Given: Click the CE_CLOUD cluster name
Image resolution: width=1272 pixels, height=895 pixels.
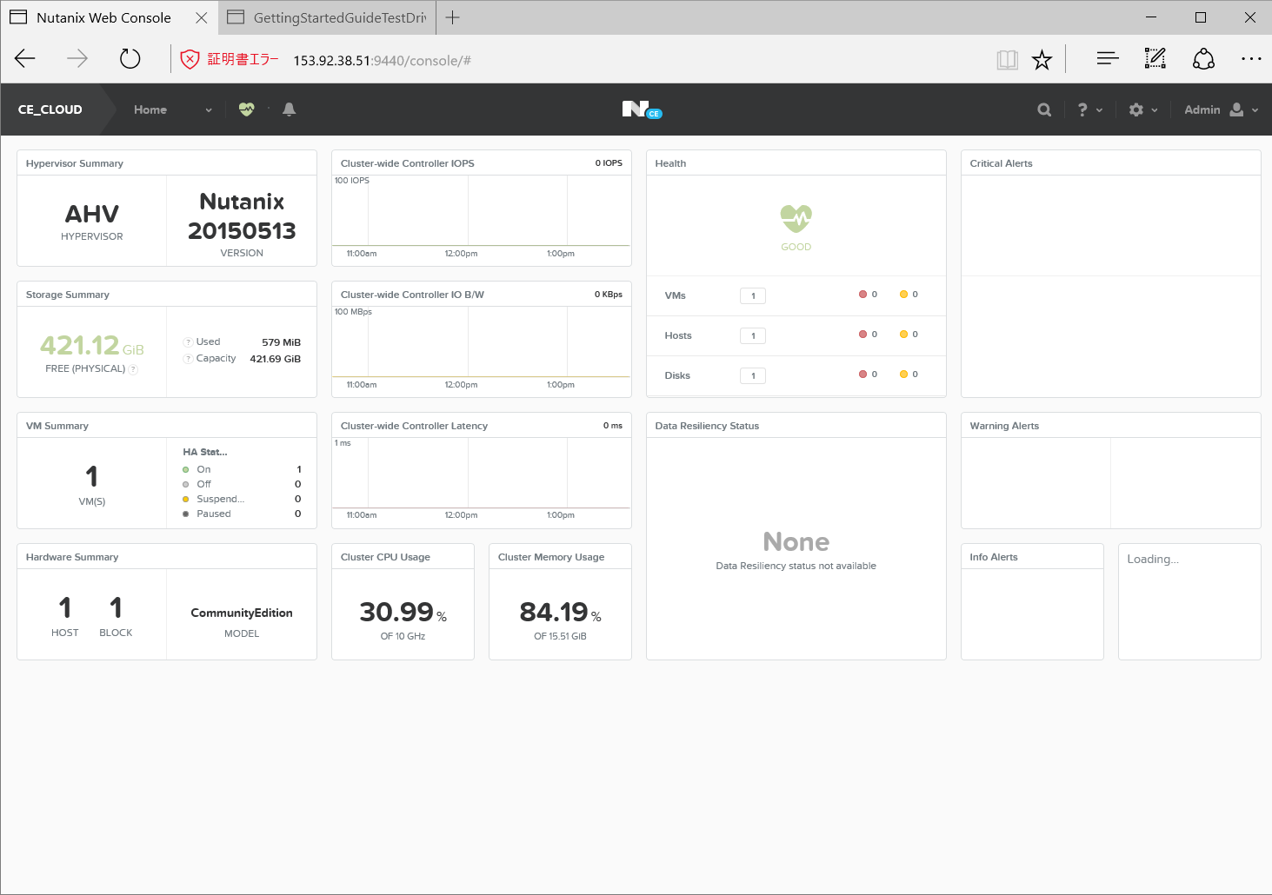Looking at the screenshot, I should click(50, 109).
